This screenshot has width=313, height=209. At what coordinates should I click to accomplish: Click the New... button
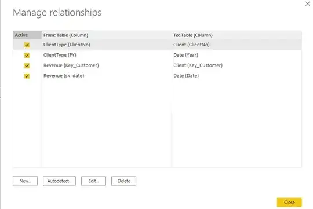(x=25, y=181)
